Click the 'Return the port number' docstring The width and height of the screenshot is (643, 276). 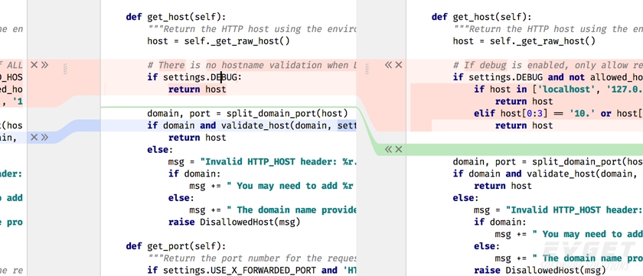[252, 258]
